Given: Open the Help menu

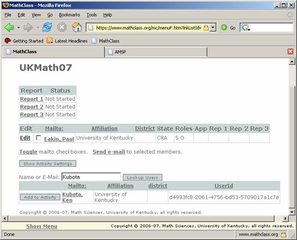Looking at the screenshot, I should tap(107, 15).
